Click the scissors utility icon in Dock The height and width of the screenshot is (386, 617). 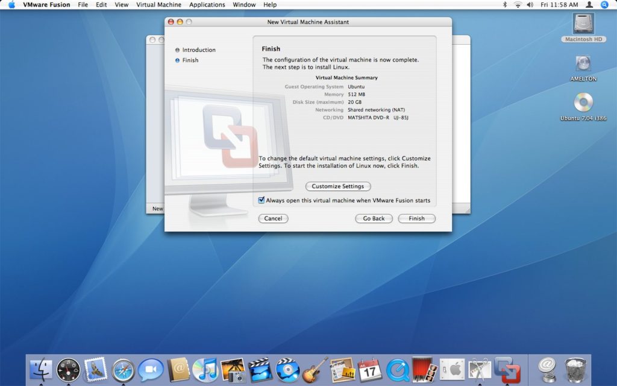pos(480,370)
